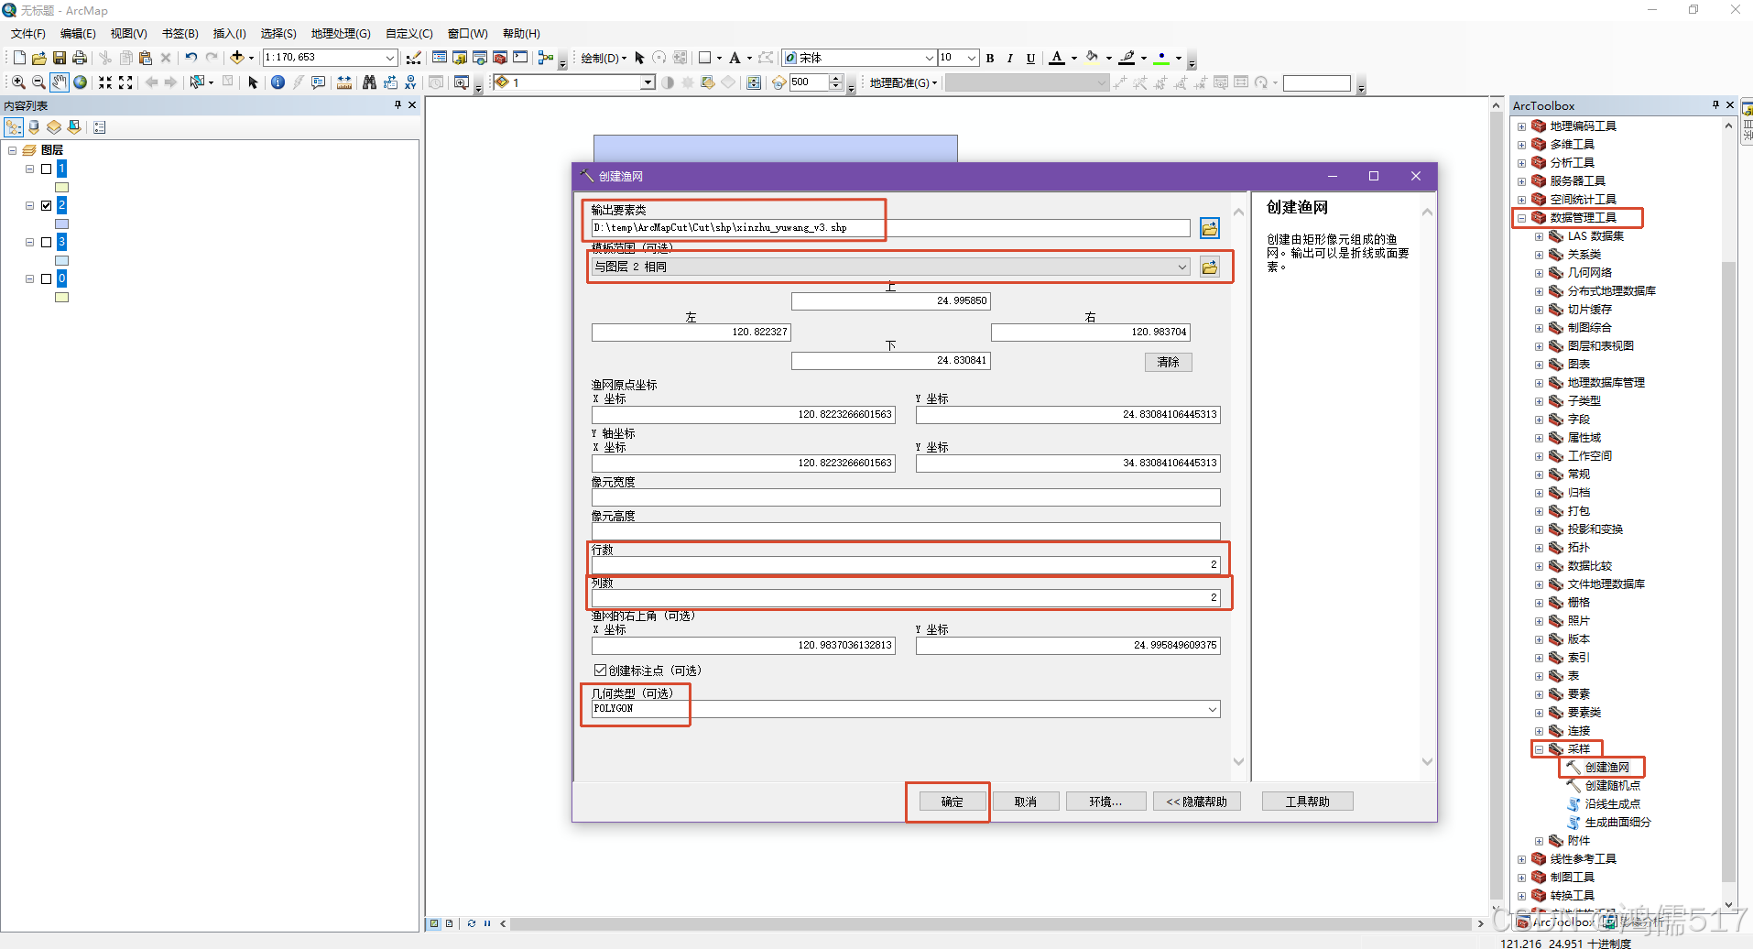Image resolution: width=1753 pixels, height=949 pixels.
Task: Toggle visibility checkbox of layer 1
Action: (x=47, y=169)
